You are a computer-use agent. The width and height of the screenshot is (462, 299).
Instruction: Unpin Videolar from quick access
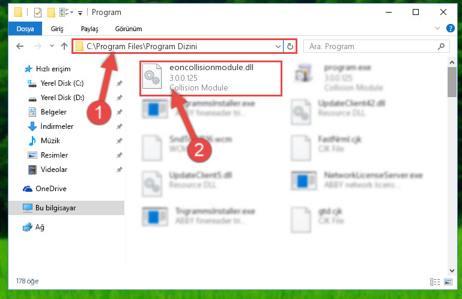pos(120,170)
